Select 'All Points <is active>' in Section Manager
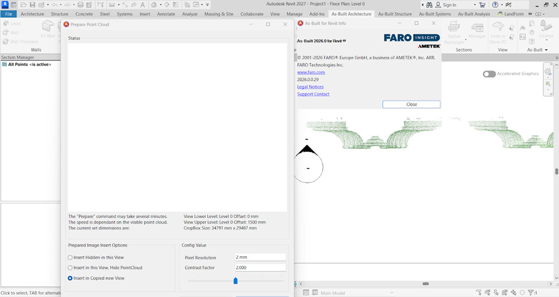Screen dimensions: 559x297 30,64
